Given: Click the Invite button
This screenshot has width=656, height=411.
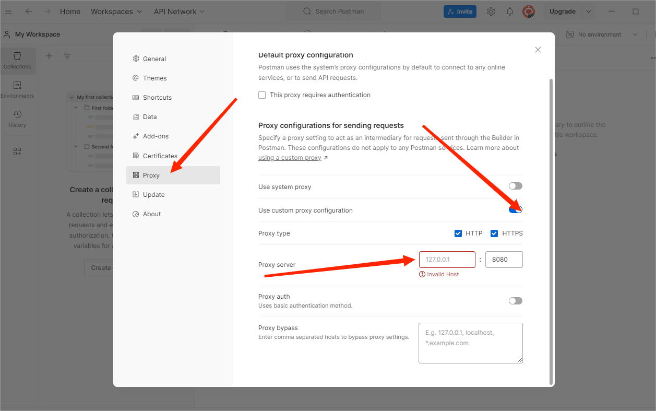Looking at the screenshot, I should pyautogui.click(x=460, y=11).
